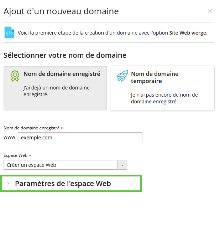Click J'ai déjà un nom de domaine description
Viewport: 220px width, 226px height.
tap(57, 91)
